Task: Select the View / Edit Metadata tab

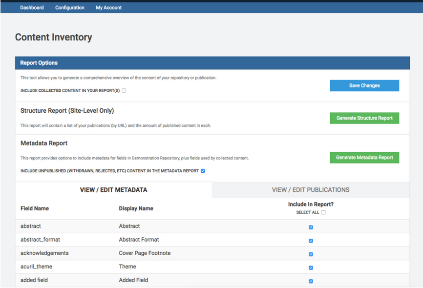Action: 114,190
